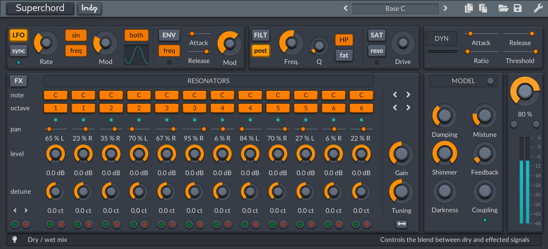Click the detune row left arrow
Screen dimensions: 548x249
(15, 210)
